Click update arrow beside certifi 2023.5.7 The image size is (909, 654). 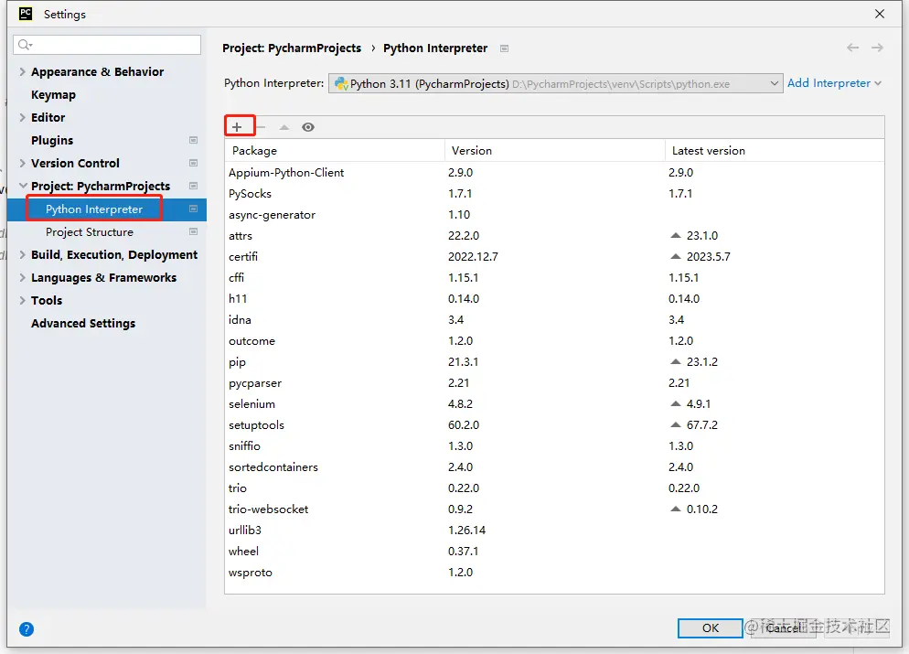676,256
